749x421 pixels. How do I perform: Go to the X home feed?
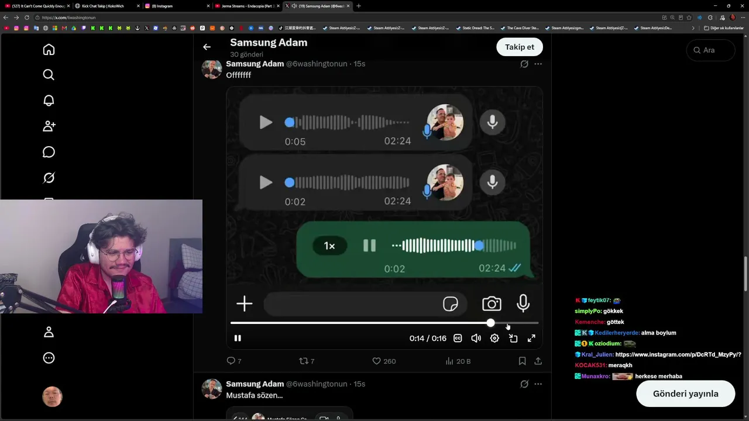(x=49, y=50)
